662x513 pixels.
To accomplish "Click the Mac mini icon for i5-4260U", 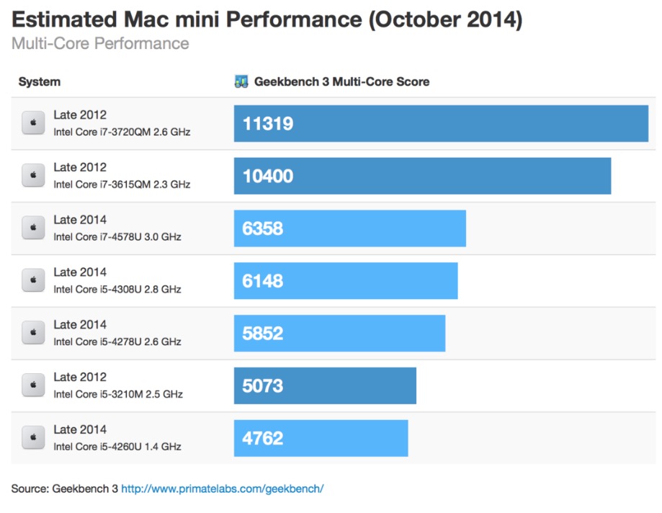I will [x=33, y=437].
